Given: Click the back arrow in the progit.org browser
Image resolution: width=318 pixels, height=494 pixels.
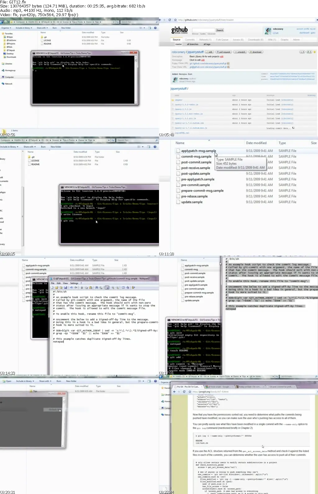Looking at the screenshot, I should 174,392.
